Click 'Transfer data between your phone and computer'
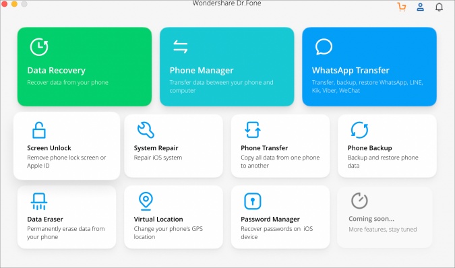Image resolution: width=455 pixels, height=268 pixels. (x=221, y=86)
